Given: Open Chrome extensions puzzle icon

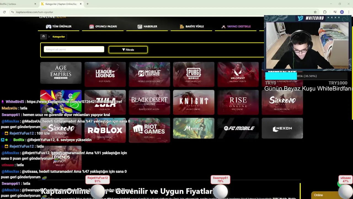Looking at the screenshot, I should (x=325, y=12).
